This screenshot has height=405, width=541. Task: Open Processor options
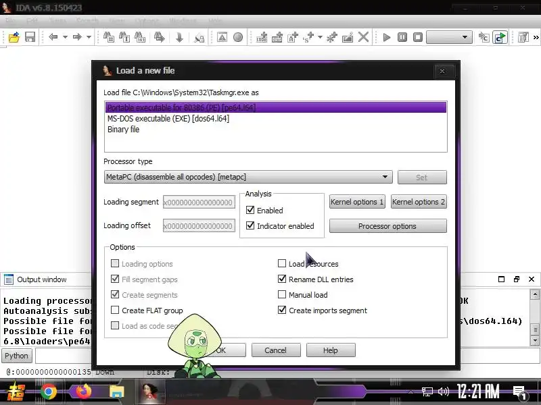(387, 226)
